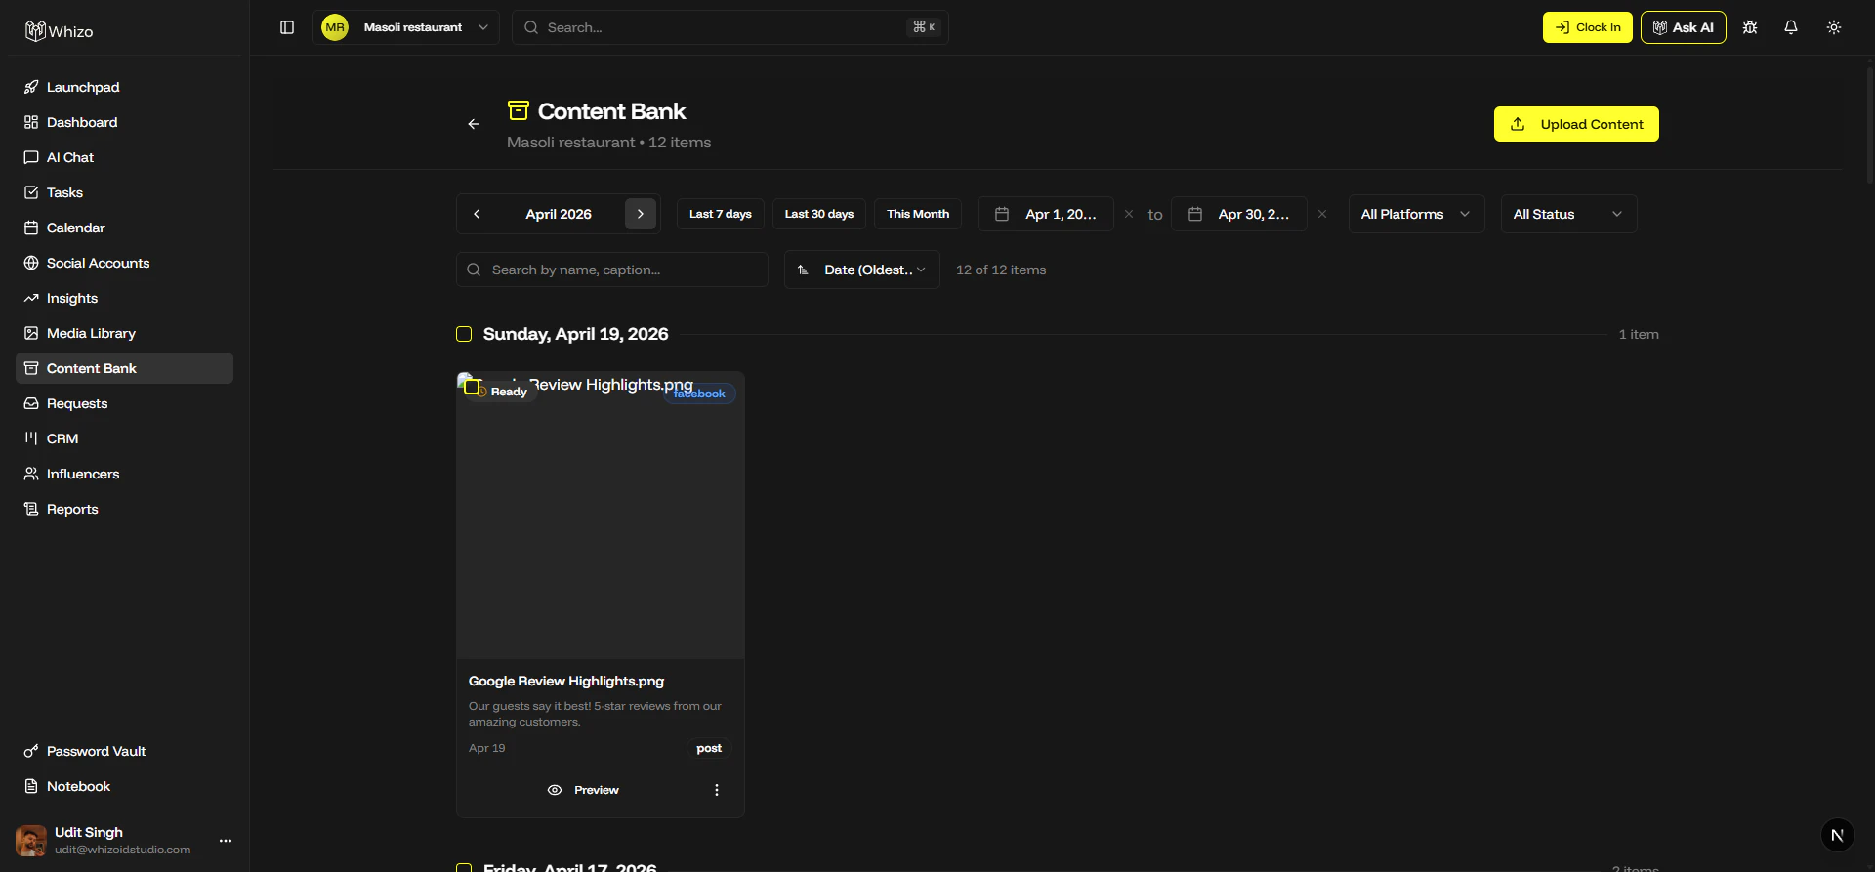Select all items for Sunday, April 19
The width and height of the screenshot is (1875, 872).
click(464, 334)
